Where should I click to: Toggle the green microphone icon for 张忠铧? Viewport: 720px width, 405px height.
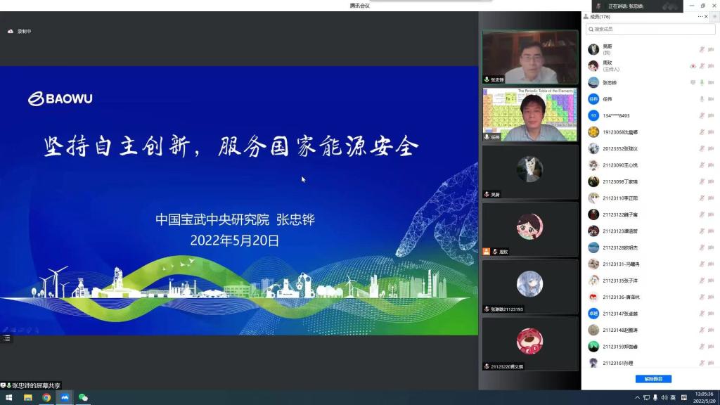(x=702, y=82)
